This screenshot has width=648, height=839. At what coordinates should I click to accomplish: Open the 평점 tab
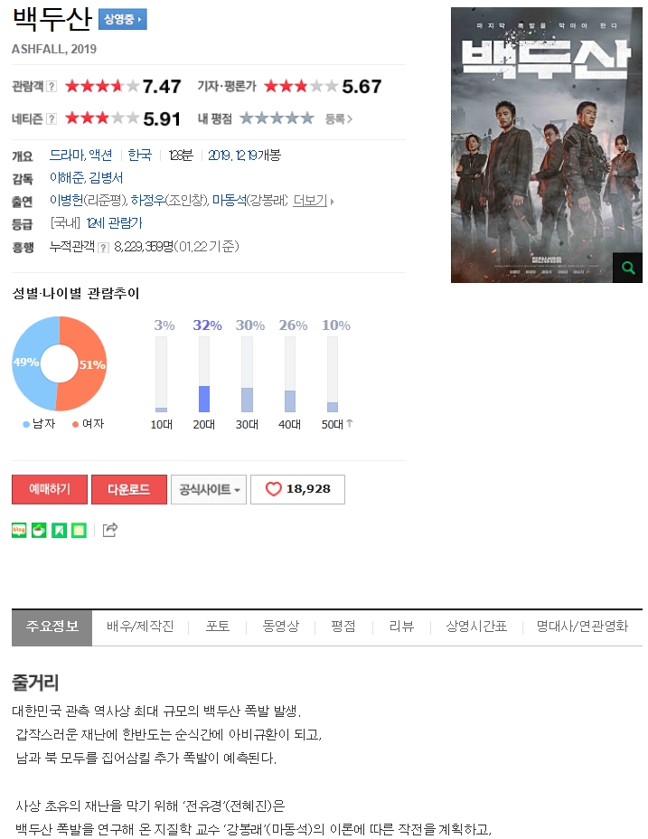(343, 626)
